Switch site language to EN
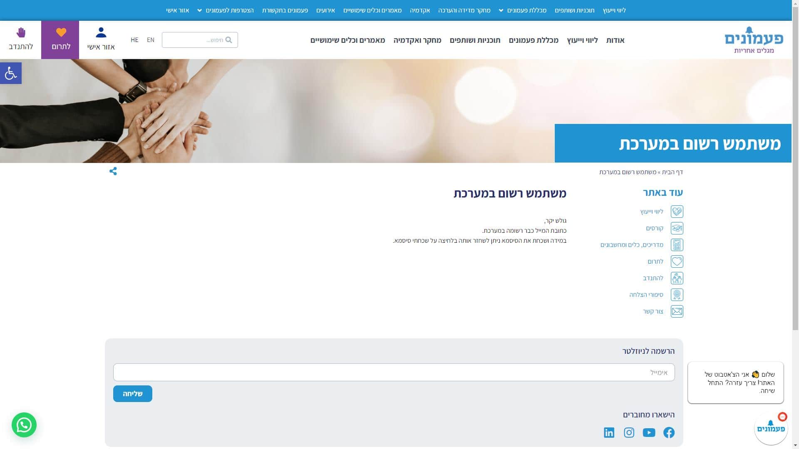799x449 pixels. click(151, 40)
